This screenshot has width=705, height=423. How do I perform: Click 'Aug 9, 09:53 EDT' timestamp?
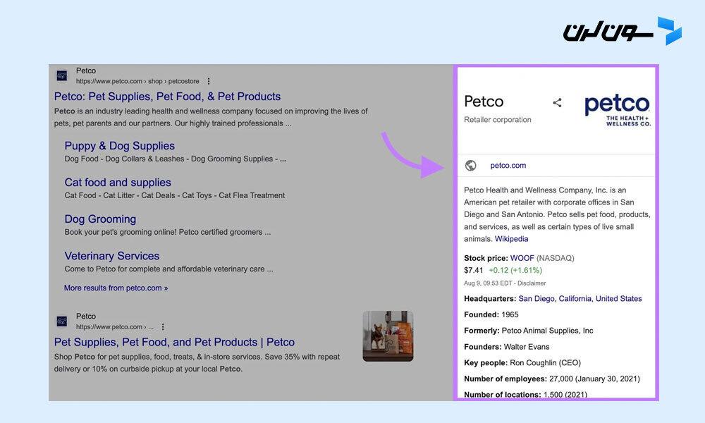coord(489,283)
